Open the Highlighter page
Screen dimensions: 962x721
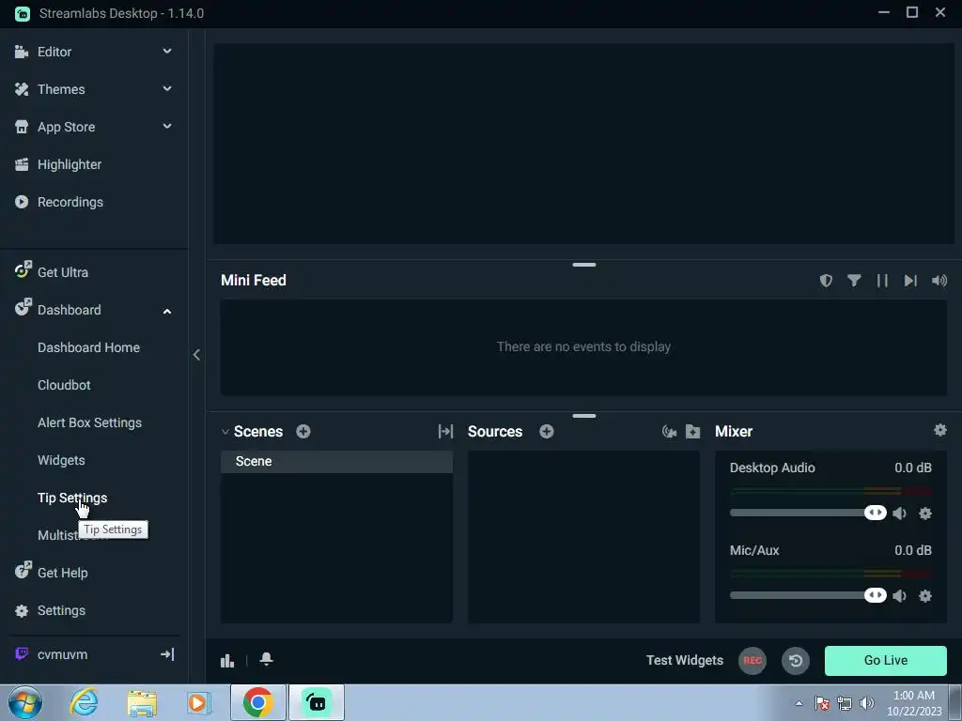[70, 164]
